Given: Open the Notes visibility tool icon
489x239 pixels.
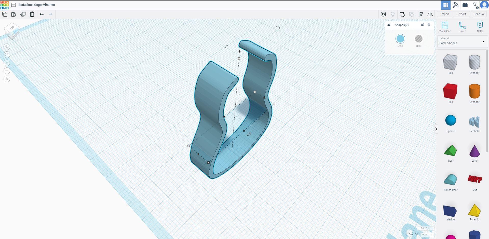Looking at the screenshot, I should click(383, 15).
